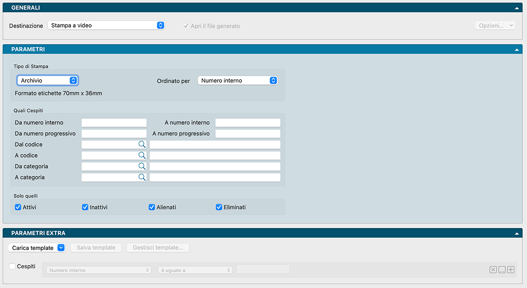Remove the Cespiti filter row with X icon
This screenshot has width=527, height=288.
[x=493, y=270]
